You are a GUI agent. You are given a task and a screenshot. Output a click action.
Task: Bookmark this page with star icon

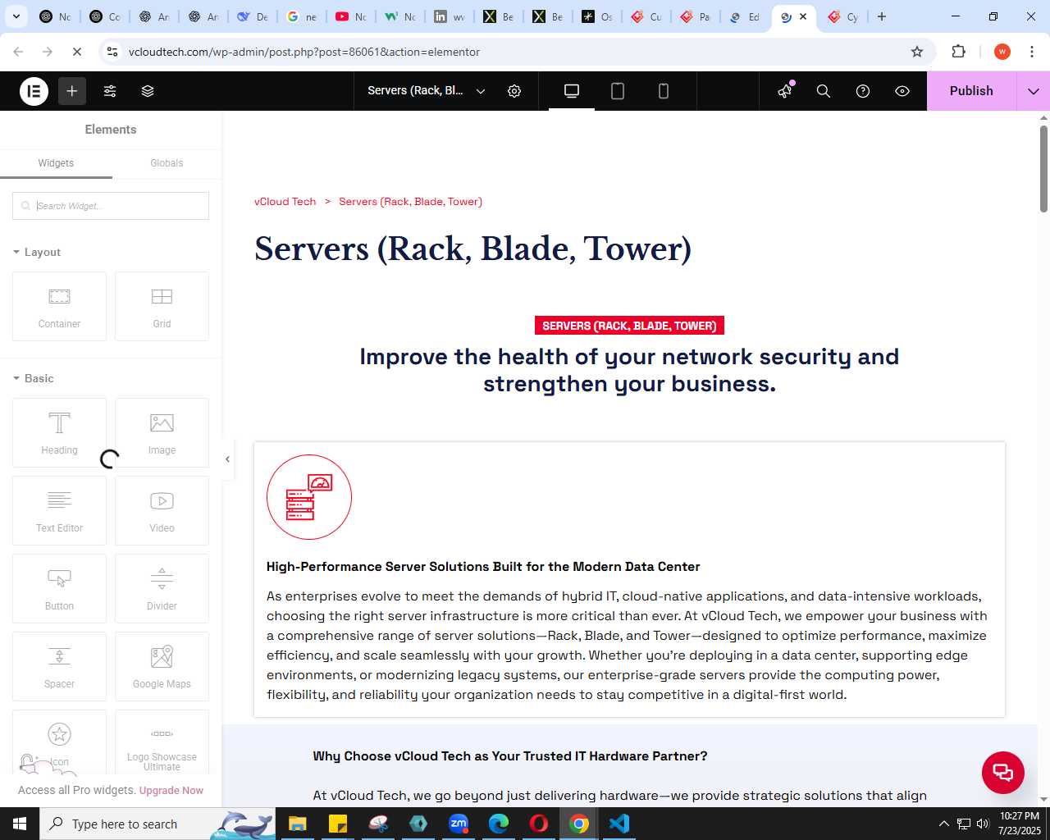917,52
